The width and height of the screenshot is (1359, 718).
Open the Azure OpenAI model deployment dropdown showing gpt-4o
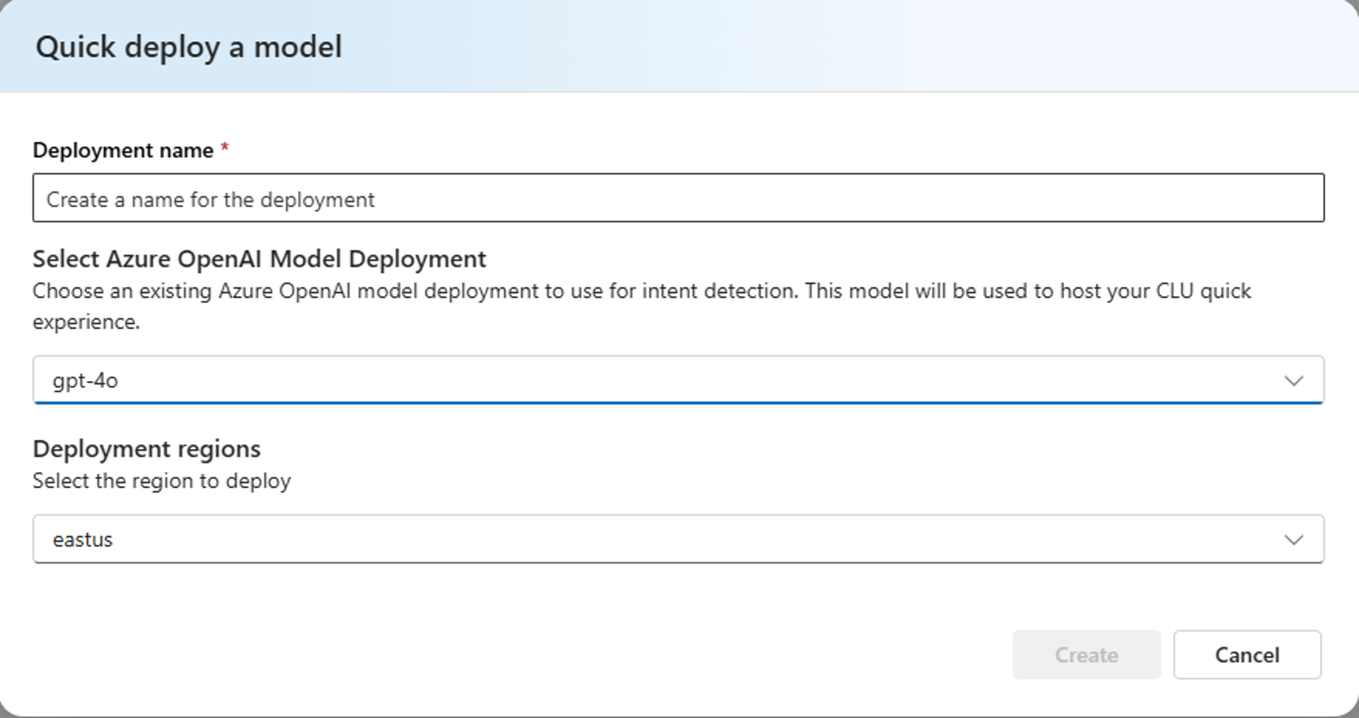coord(678,380)
